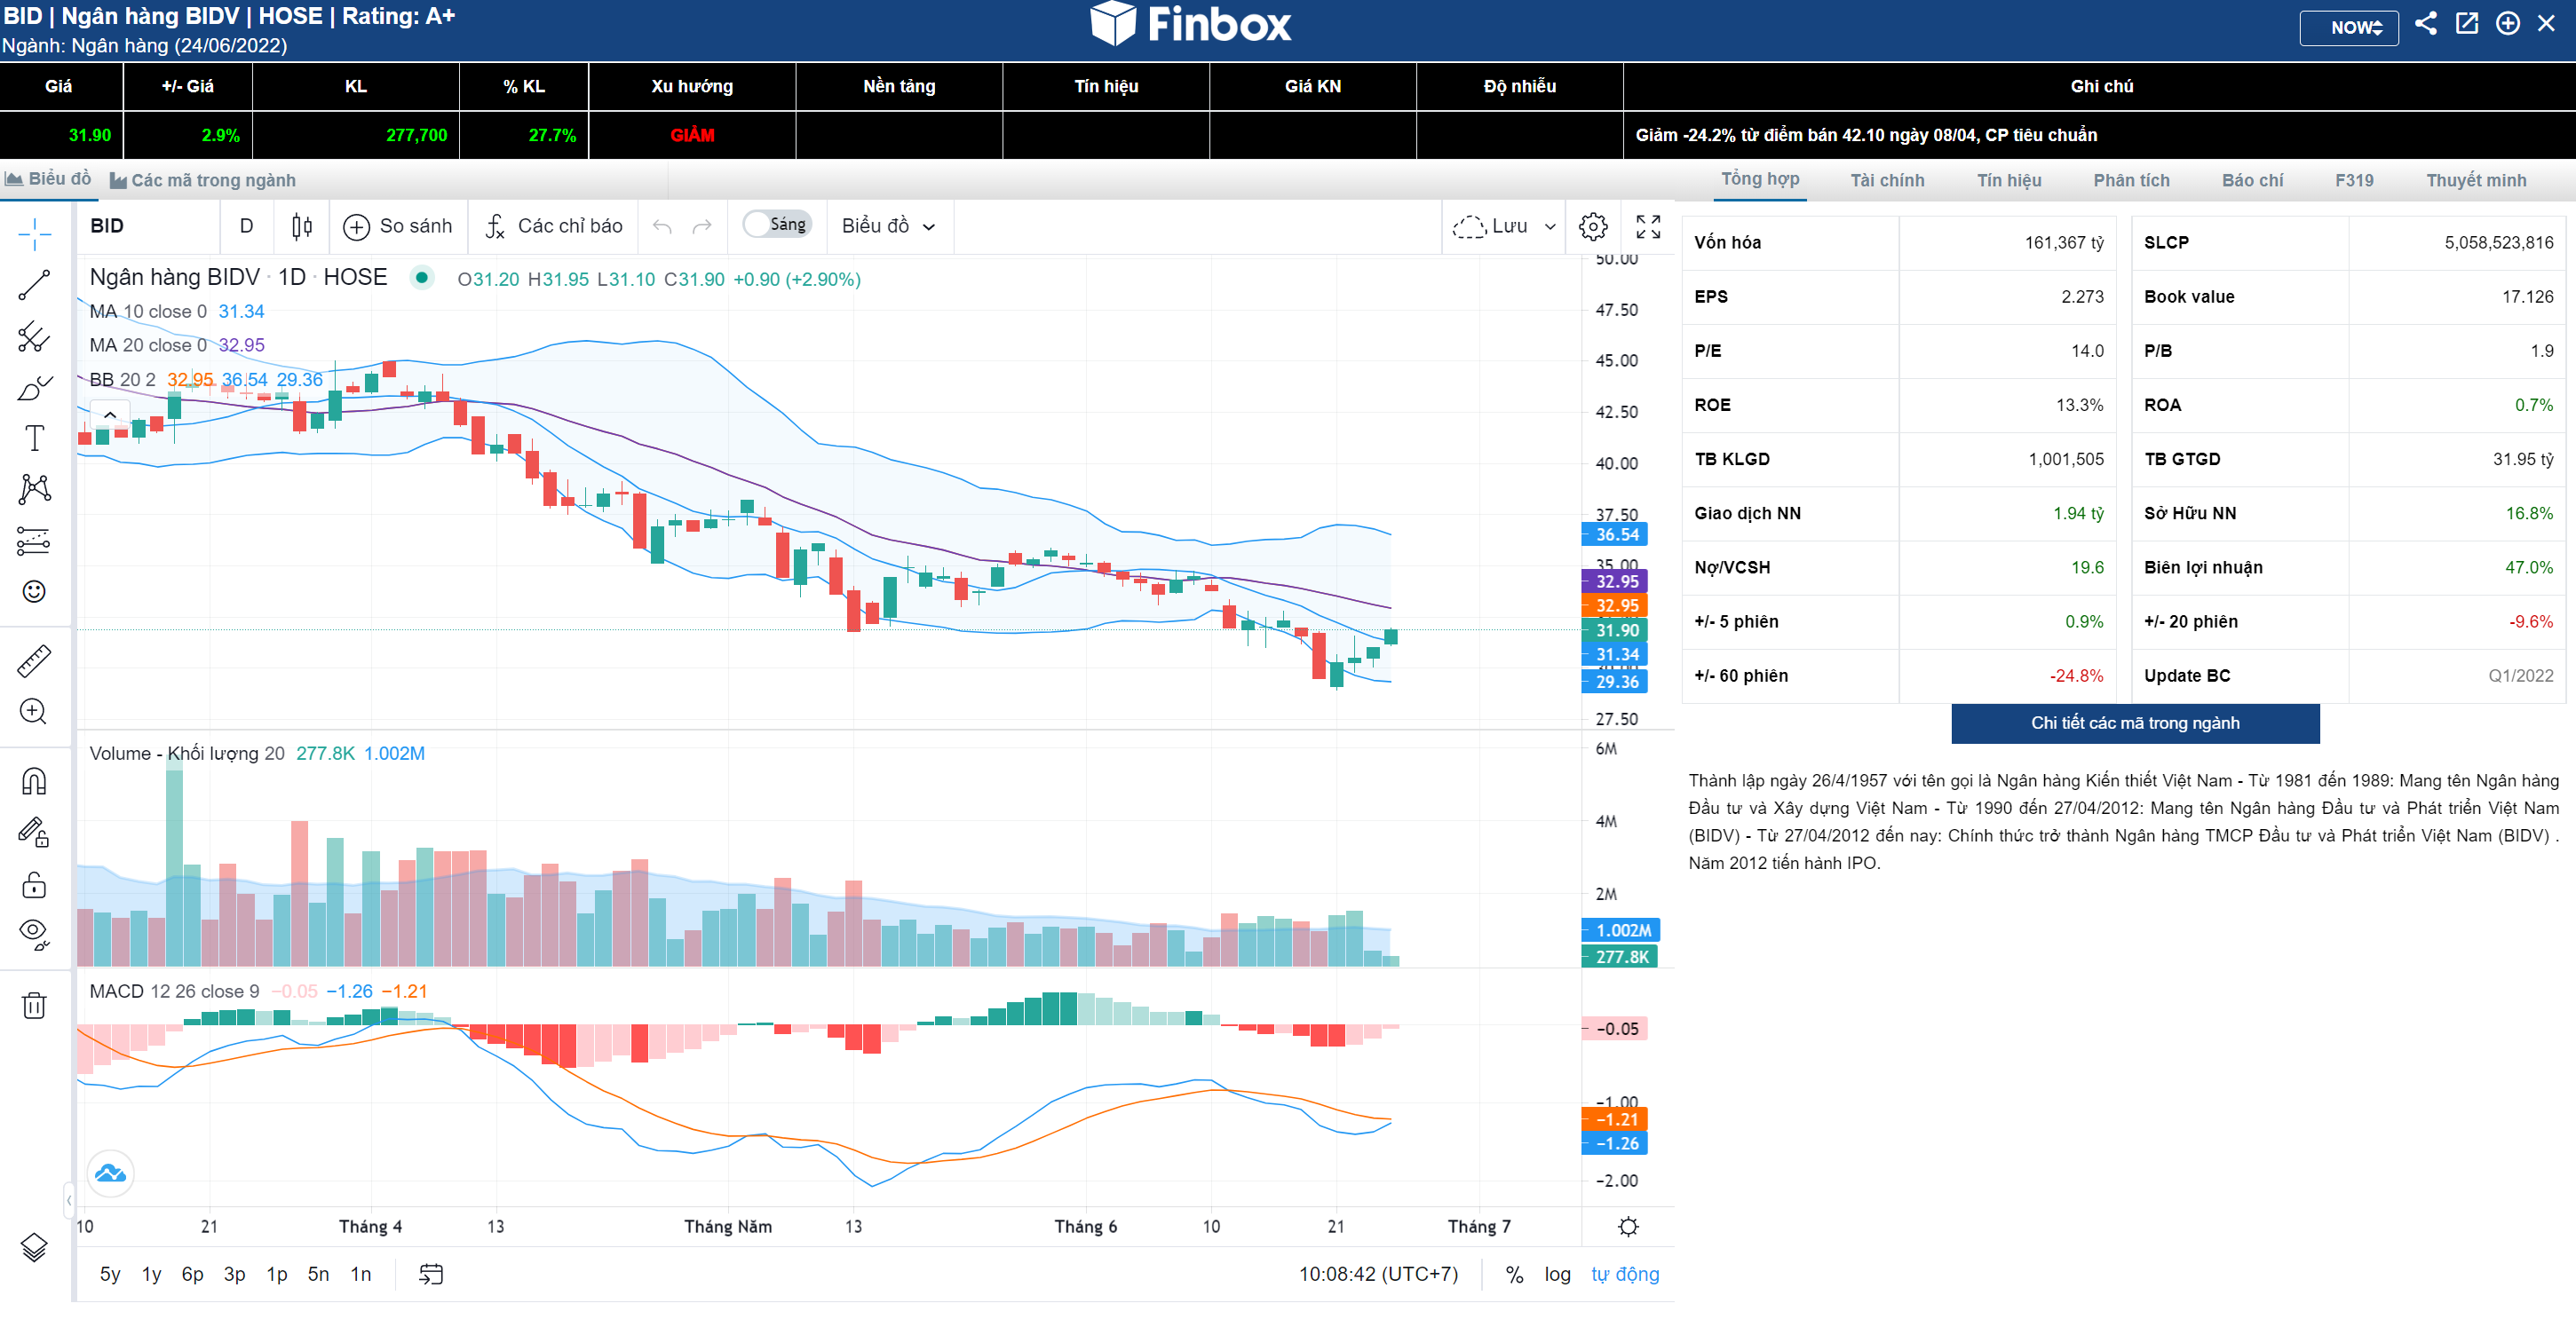
Task: Toggle stay in drawing mode
Action: [34, 832]
